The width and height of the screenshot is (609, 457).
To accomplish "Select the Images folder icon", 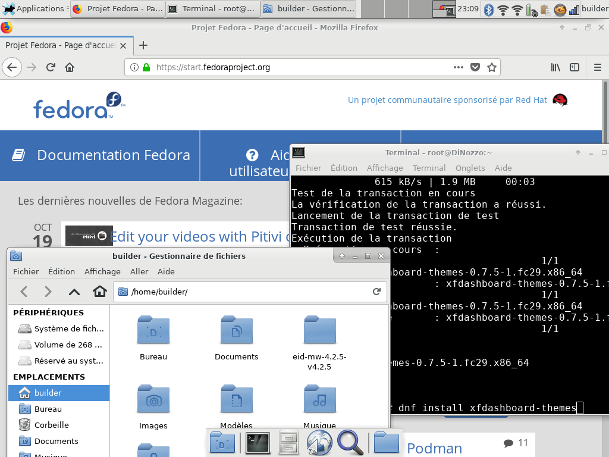I will point(153,399).
